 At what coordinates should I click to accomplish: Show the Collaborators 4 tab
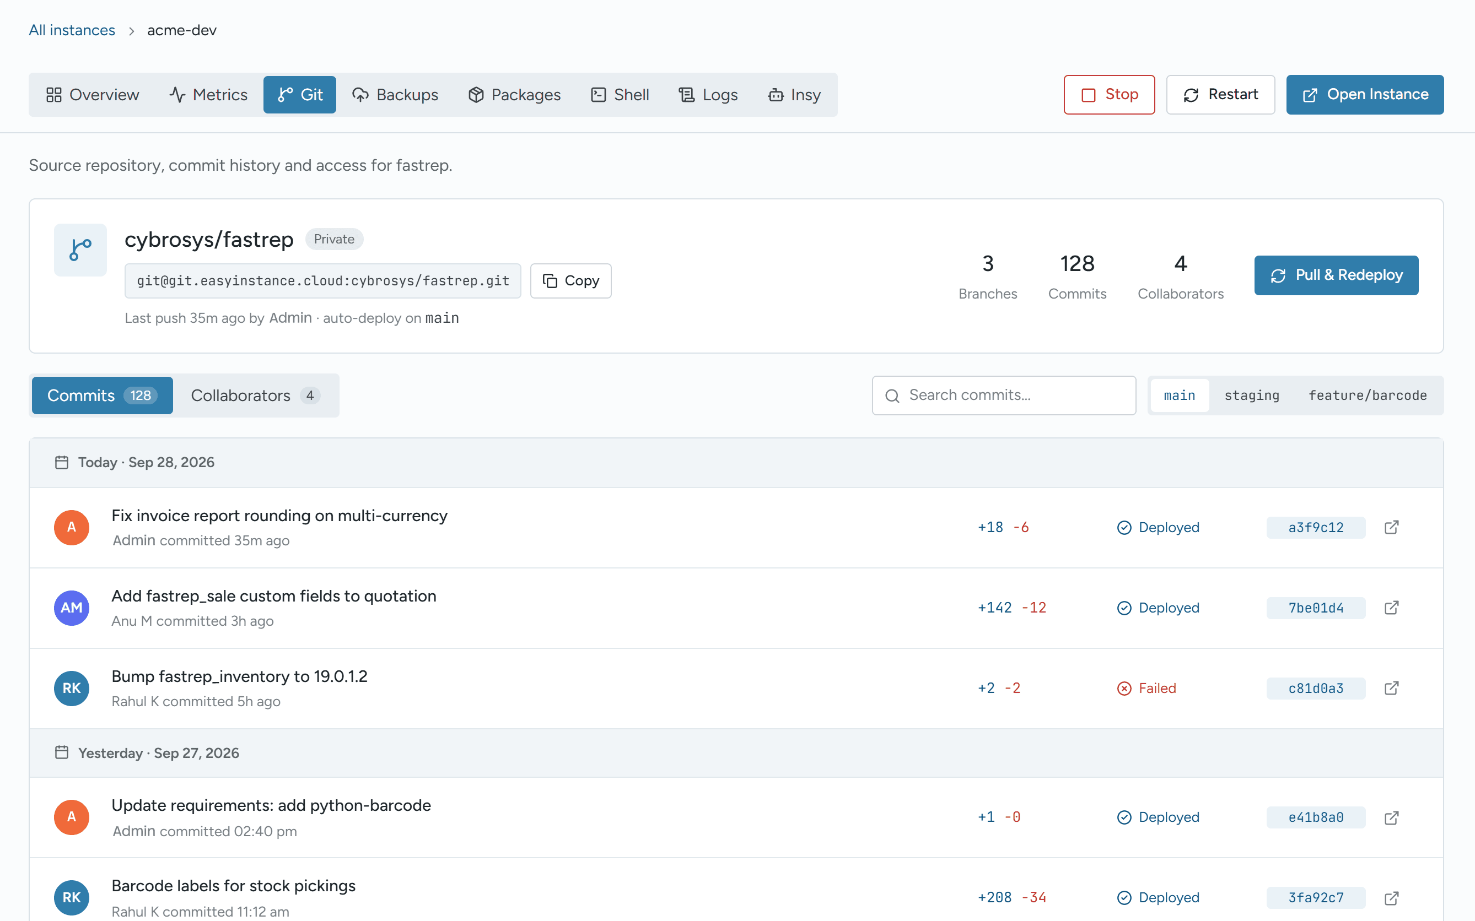click(x=255, y=396)
